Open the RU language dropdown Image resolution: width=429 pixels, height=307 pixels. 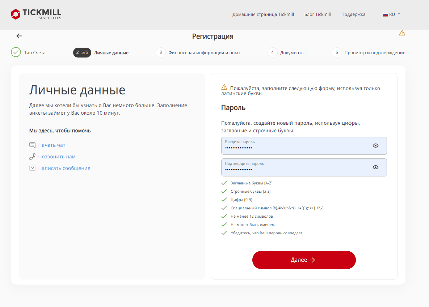pos(392,14)
